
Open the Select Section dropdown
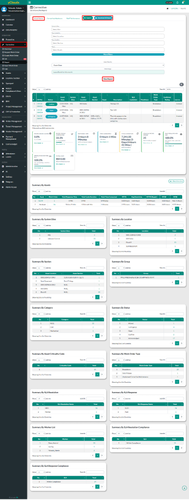(108, 43)
